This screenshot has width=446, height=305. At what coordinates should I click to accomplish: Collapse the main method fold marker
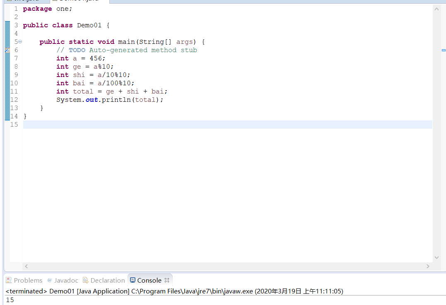point(20,42)
